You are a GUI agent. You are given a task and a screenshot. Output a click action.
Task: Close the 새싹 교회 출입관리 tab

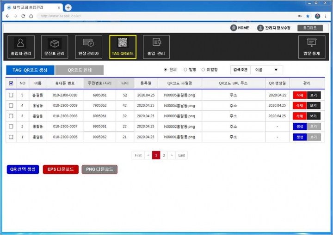(59, 8)
